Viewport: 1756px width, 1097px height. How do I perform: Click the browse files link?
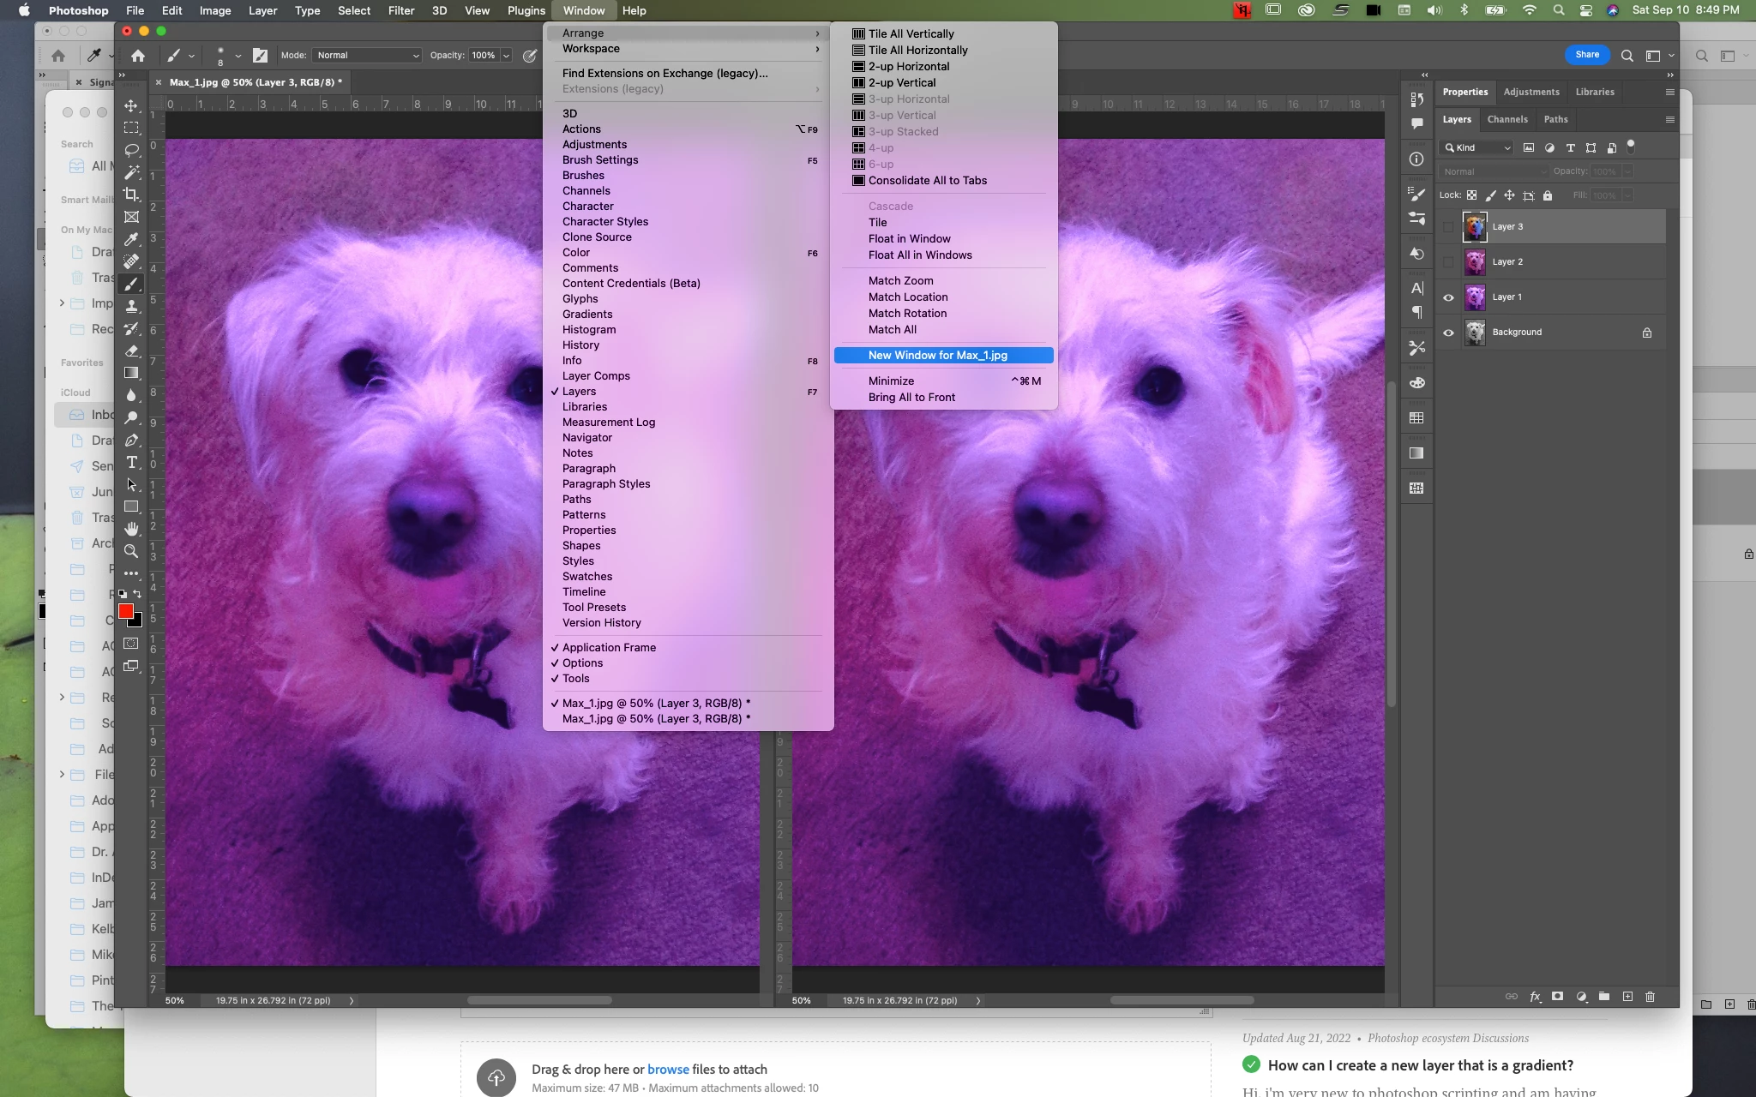point(668,1069)
